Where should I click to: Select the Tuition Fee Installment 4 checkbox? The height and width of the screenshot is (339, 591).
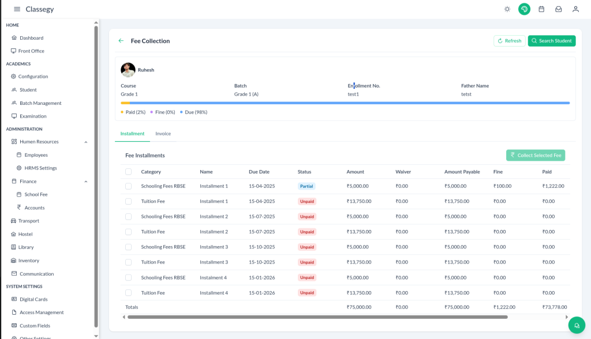128,293
